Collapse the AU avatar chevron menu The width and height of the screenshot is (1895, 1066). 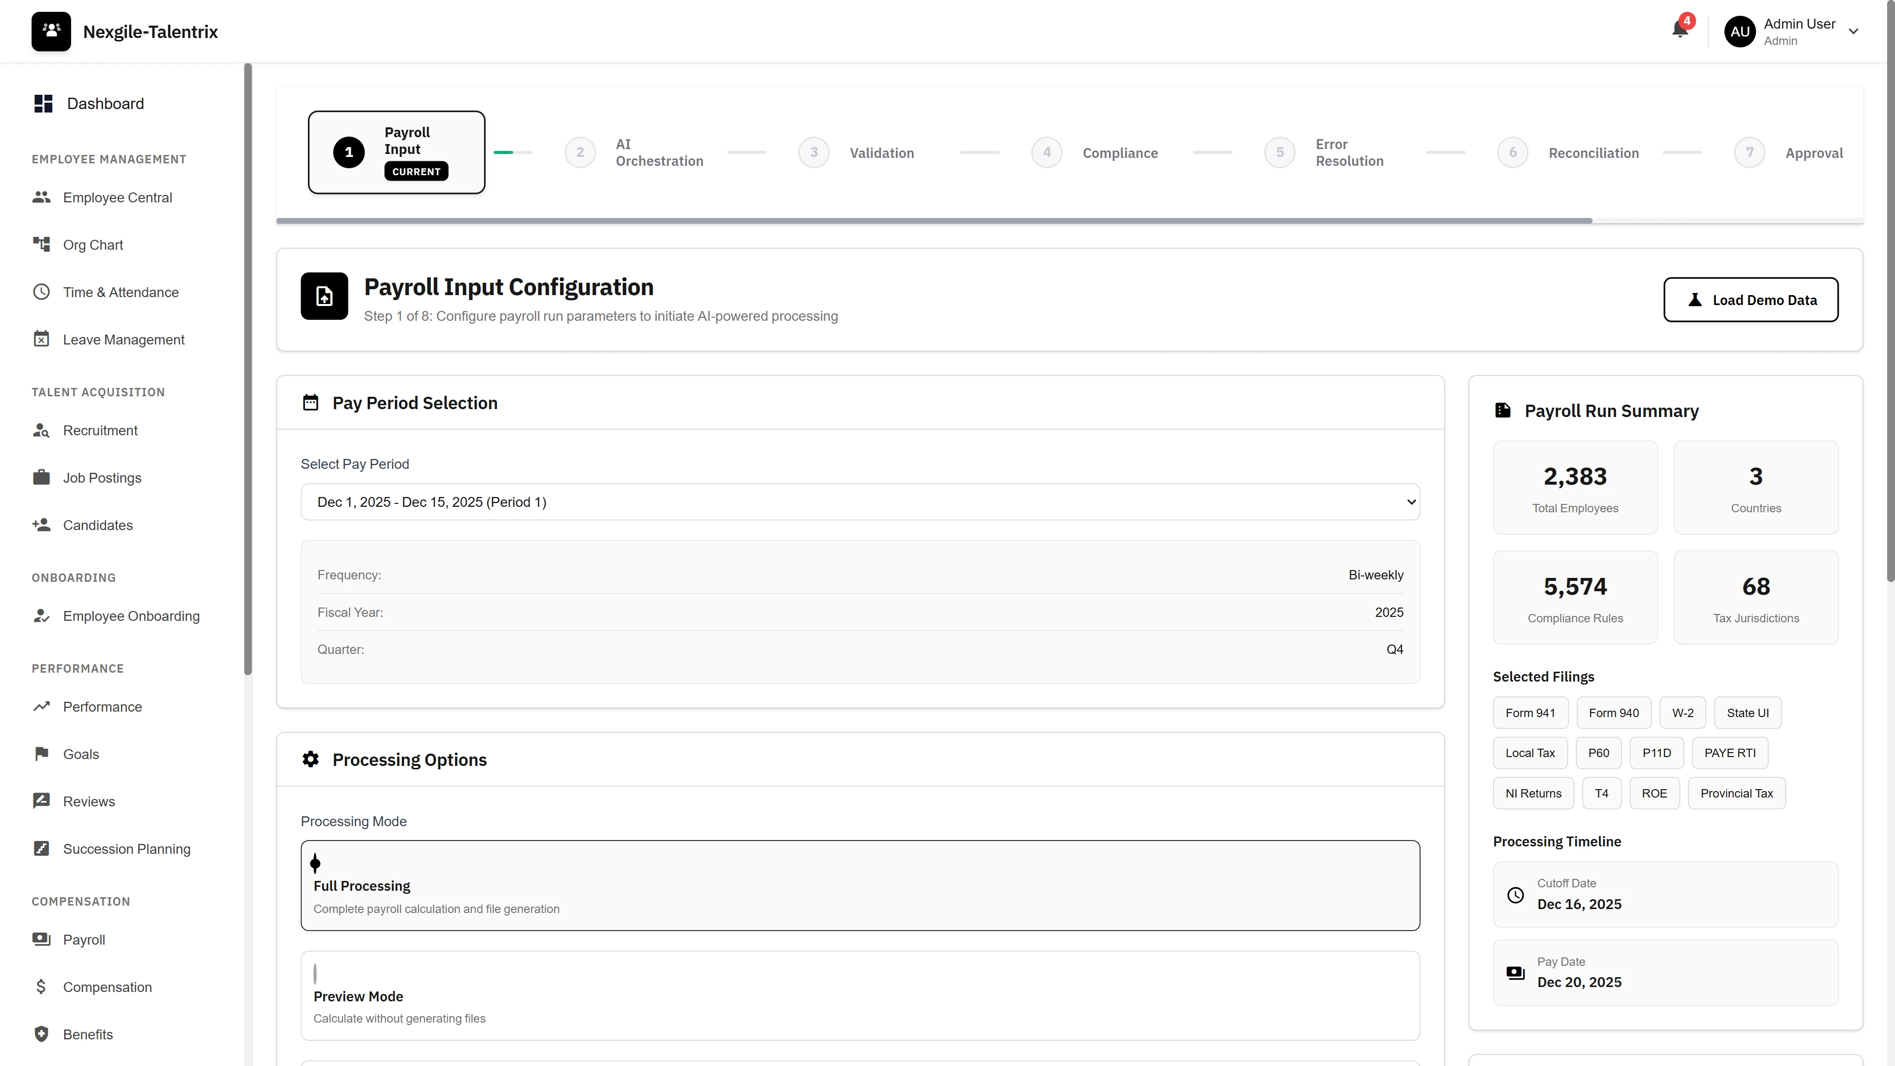coord(1853,31)
